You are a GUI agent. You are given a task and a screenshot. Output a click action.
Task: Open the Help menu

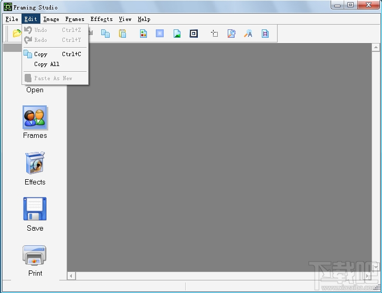point(144,19)
